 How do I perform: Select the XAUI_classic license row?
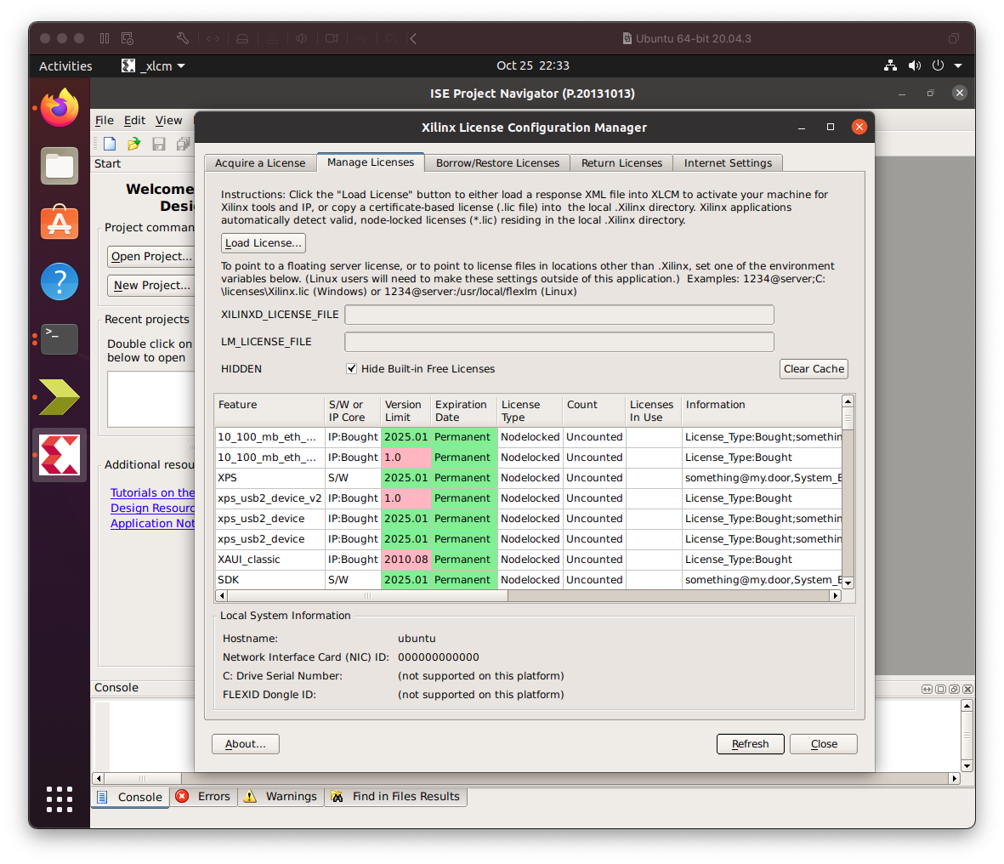pos(528,560)
